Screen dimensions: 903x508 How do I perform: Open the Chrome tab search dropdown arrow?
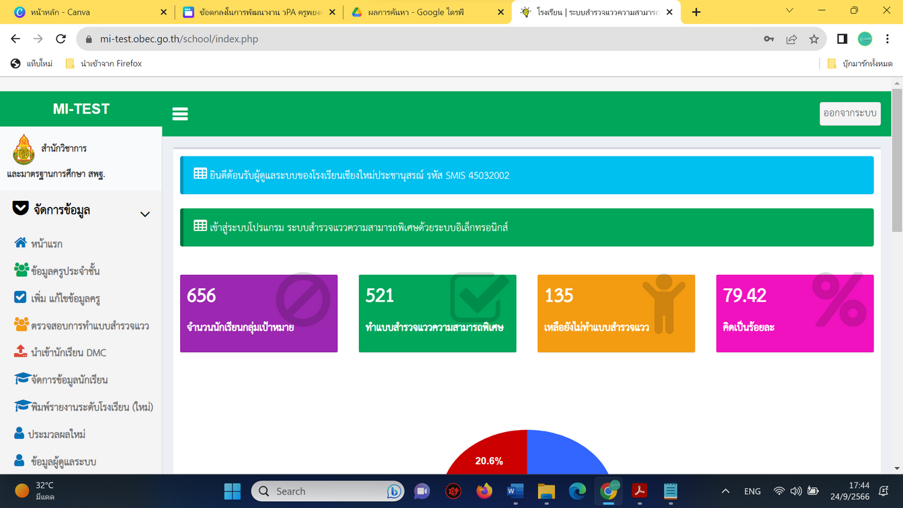coord(789,11)
